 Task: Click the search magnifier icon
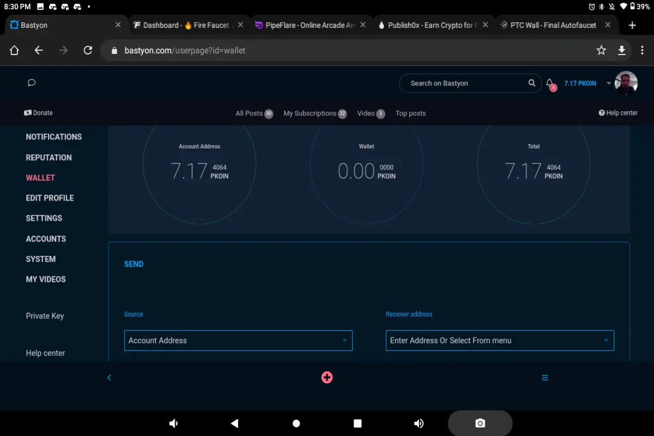[532, 83]
